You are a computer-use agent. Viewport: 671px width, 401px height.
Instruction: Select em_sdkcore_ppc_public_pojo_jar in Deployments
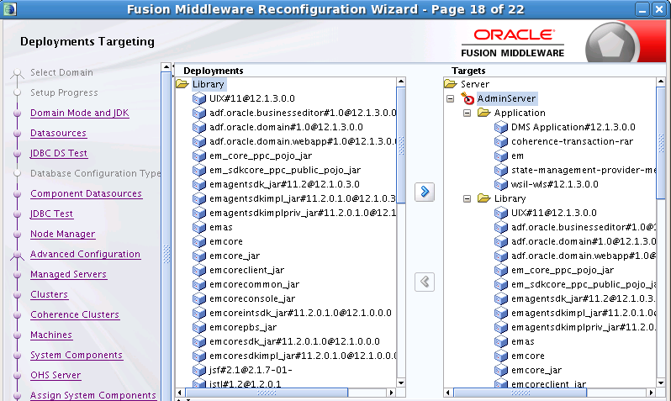[285, 170]
